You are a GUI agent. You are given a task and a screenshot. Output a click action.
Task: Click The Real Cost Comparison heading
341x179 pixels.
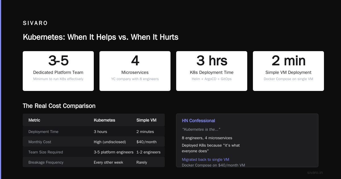59,106
